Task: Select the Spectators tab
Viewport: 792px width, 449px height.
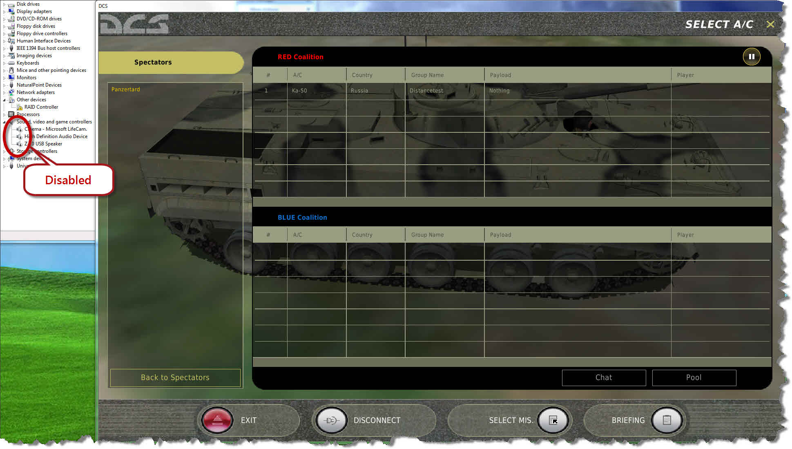Action: (171, 62)
